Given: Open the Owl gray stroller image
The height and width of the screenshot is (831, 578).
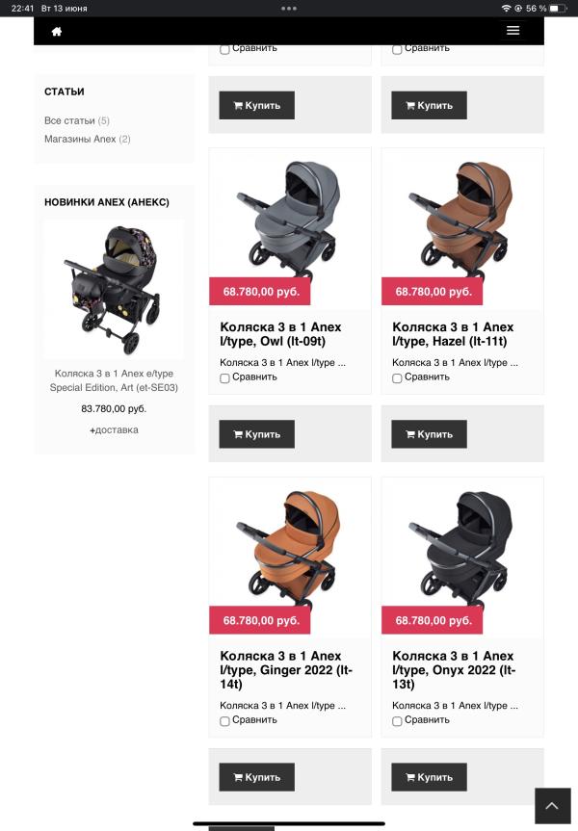Looking at the screenshot, I should pyautogui.click(x=290, y=219).
